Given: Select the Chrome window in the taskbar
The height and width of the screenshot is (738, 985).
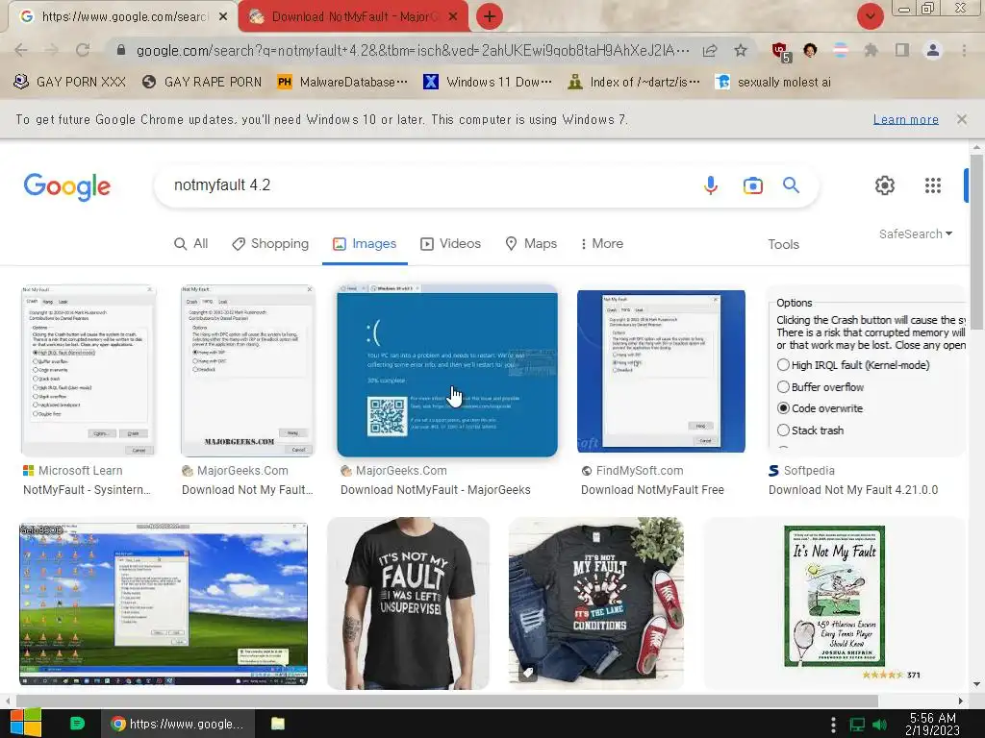Looking at the screenshot, I should 178,724.
